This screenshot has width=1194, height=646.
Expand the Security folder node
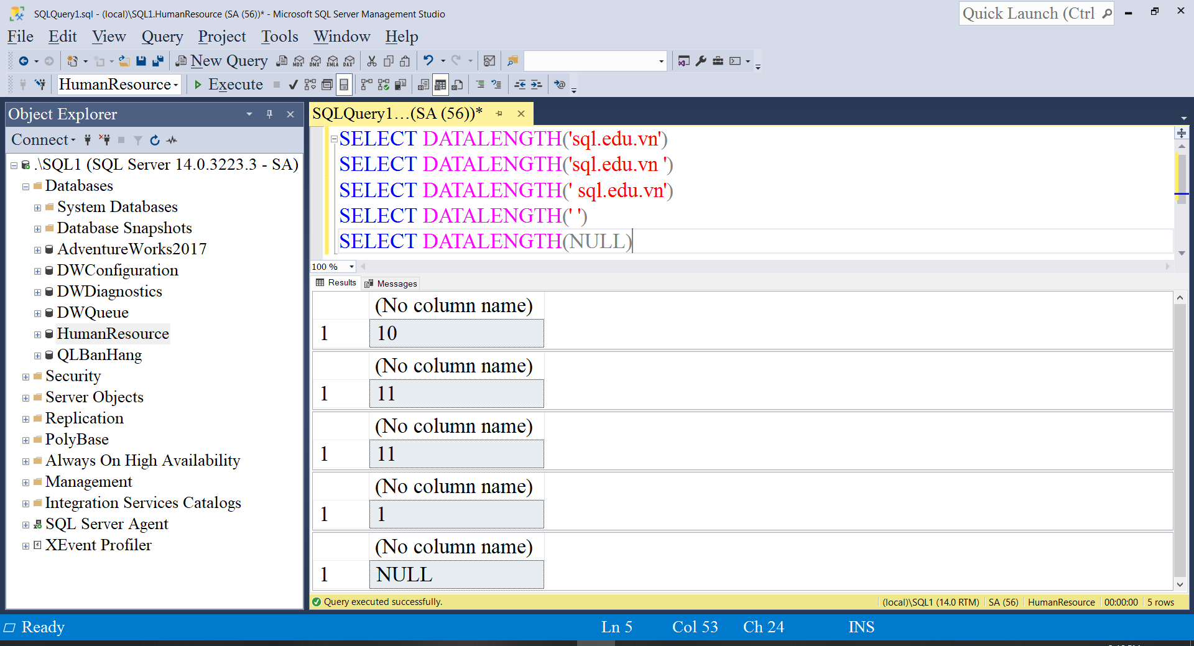[x=25, y=377]
